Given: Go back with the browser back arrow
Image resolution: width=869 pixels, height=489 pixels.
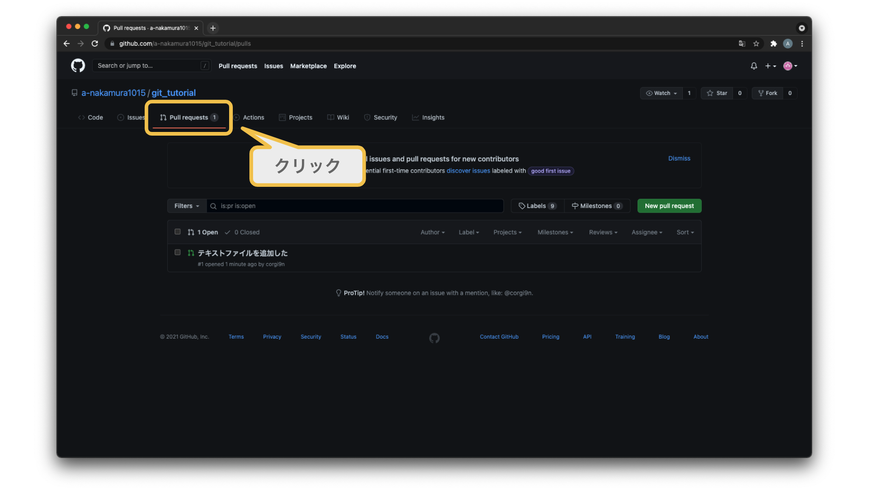Looking at the screenshot, I should [67, 43].
